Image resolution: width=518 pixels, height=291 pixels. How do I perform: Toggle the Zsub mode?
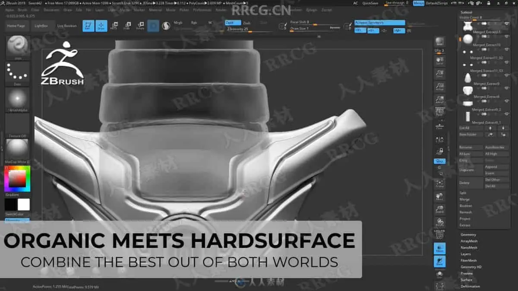coord(246,22)
